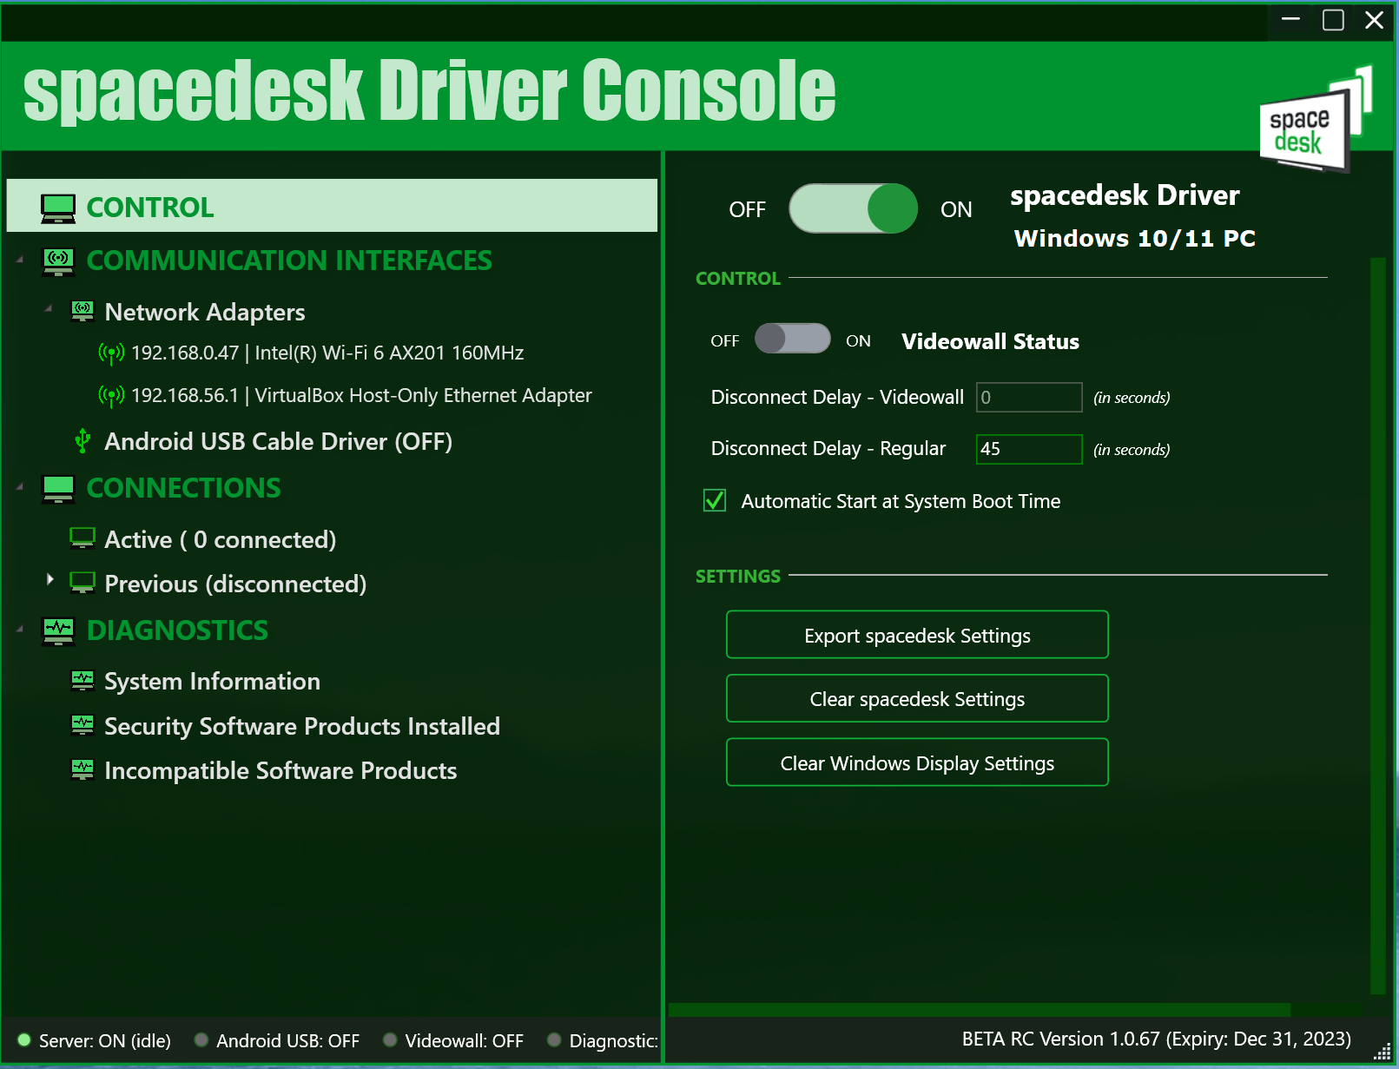Turn off the spacedesk Driver switch
1399x1069 pixels.
(x=853, y=208)
